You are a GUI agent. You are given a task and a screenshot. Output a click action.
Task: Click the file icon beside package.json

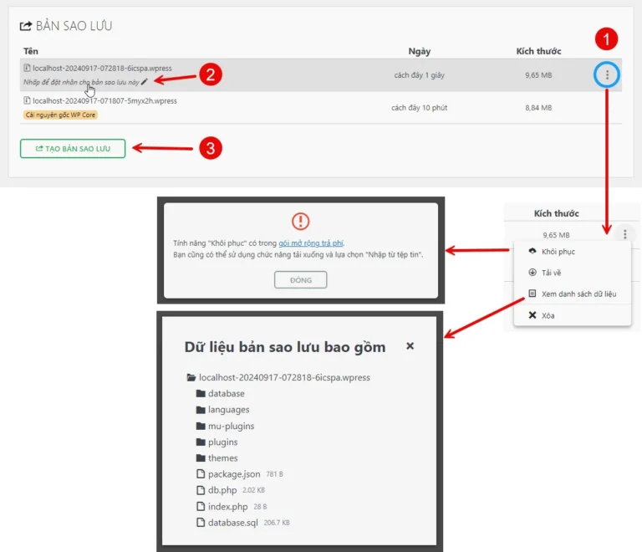(201, 474)
